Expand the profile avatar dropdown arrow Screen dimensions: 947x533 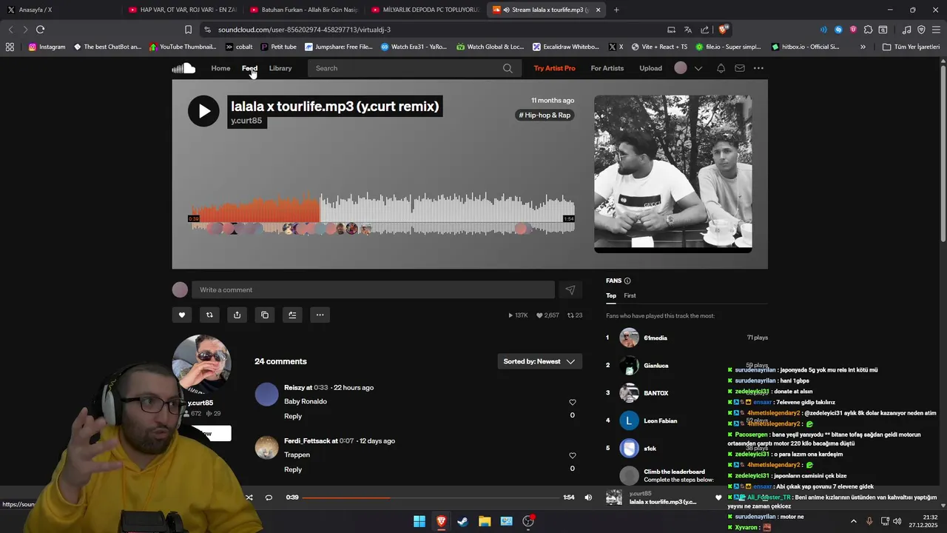click(x=698, y=68)
